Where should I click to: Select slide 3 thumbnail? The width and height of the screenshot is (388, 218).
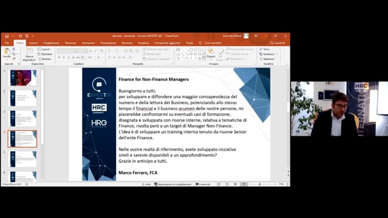click(22, 119)
